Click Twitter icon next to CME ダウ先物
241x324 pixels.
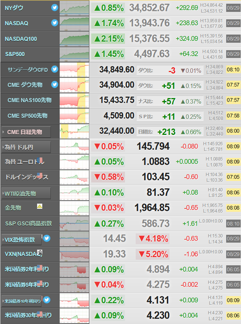(55, 85)
